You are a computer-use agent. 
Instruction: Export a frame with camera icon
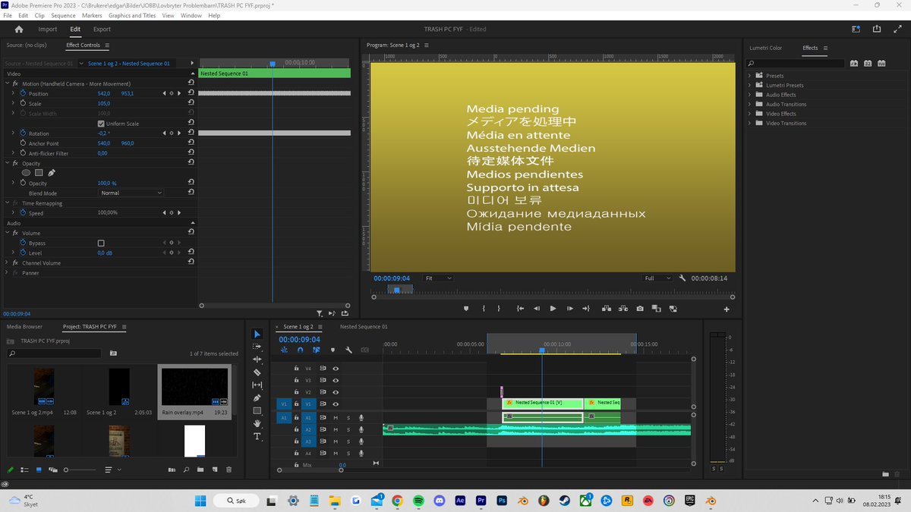[x=640, y=309]
